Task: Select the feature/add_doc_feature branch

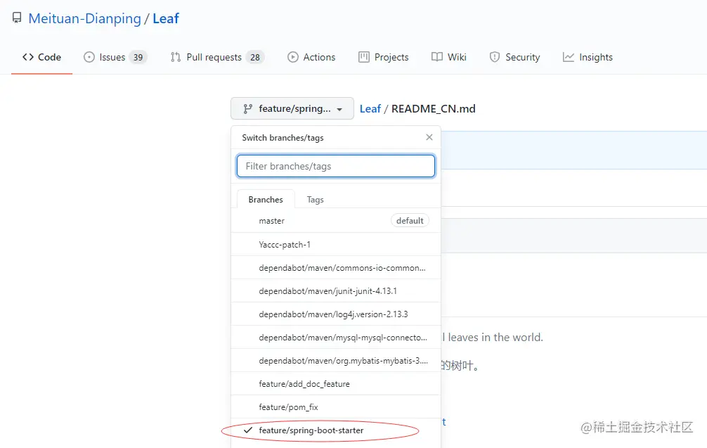Action: (x=336, y=384)
